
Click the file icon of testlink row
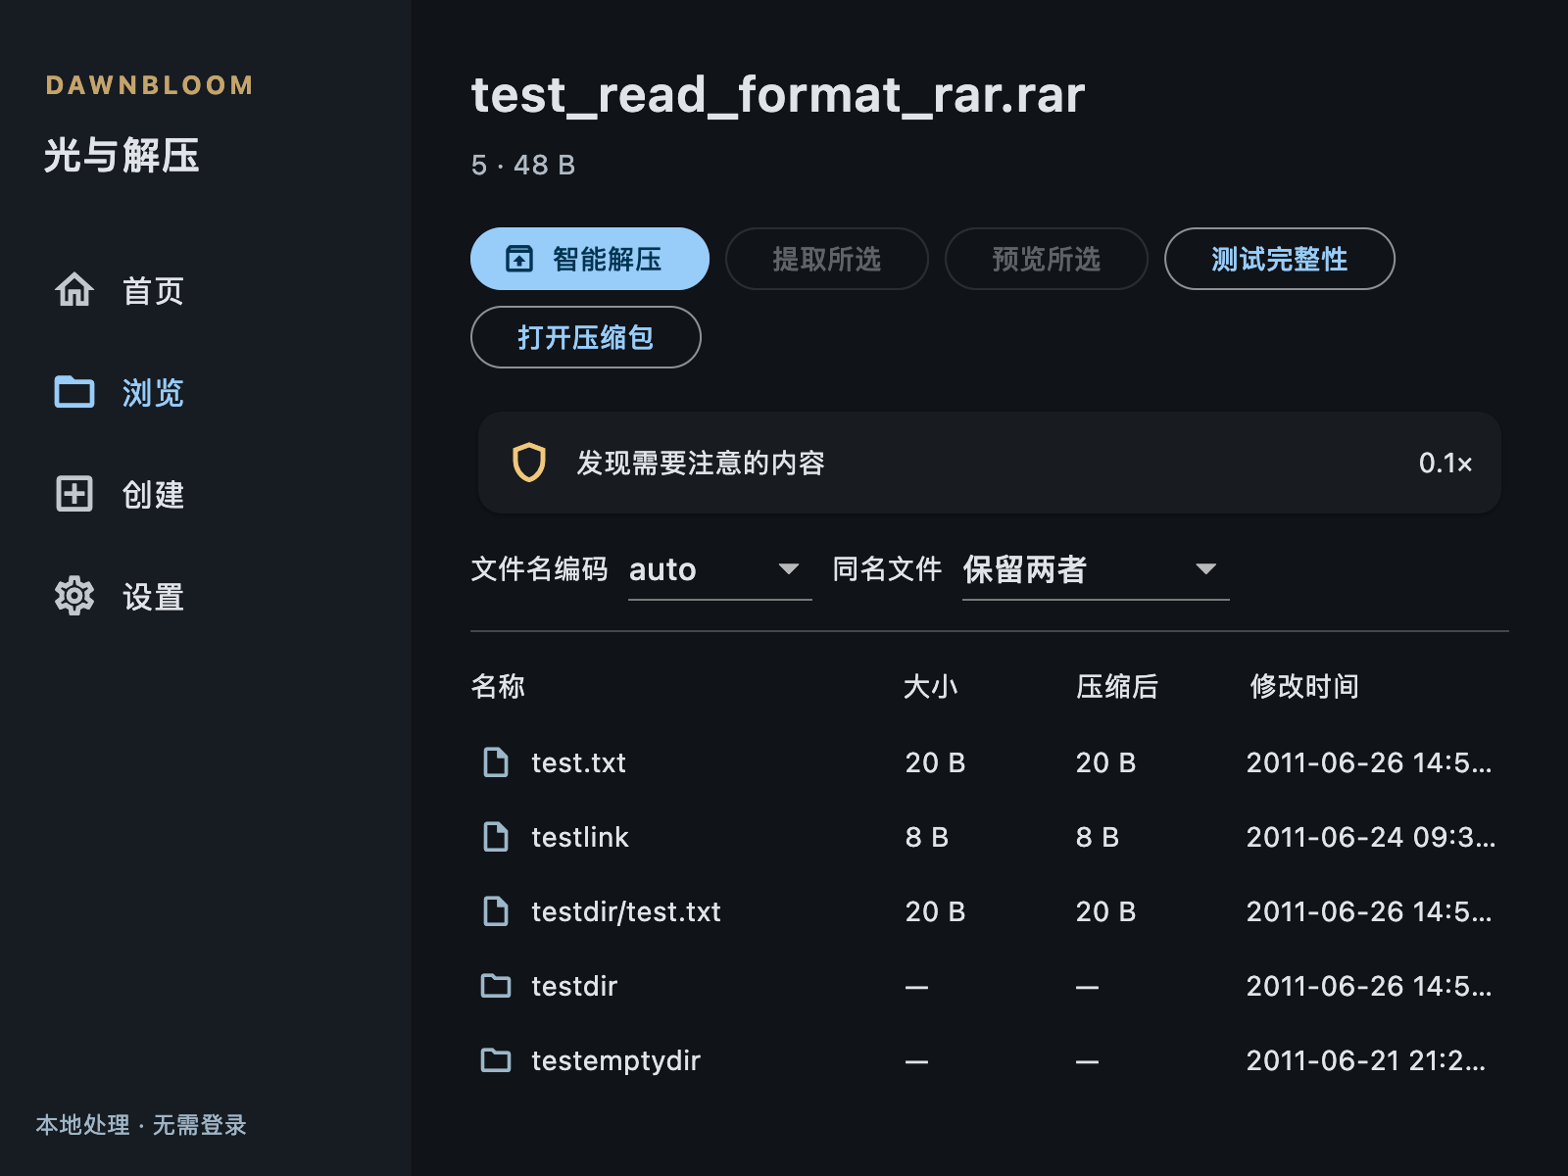click(x=496, y=837)
